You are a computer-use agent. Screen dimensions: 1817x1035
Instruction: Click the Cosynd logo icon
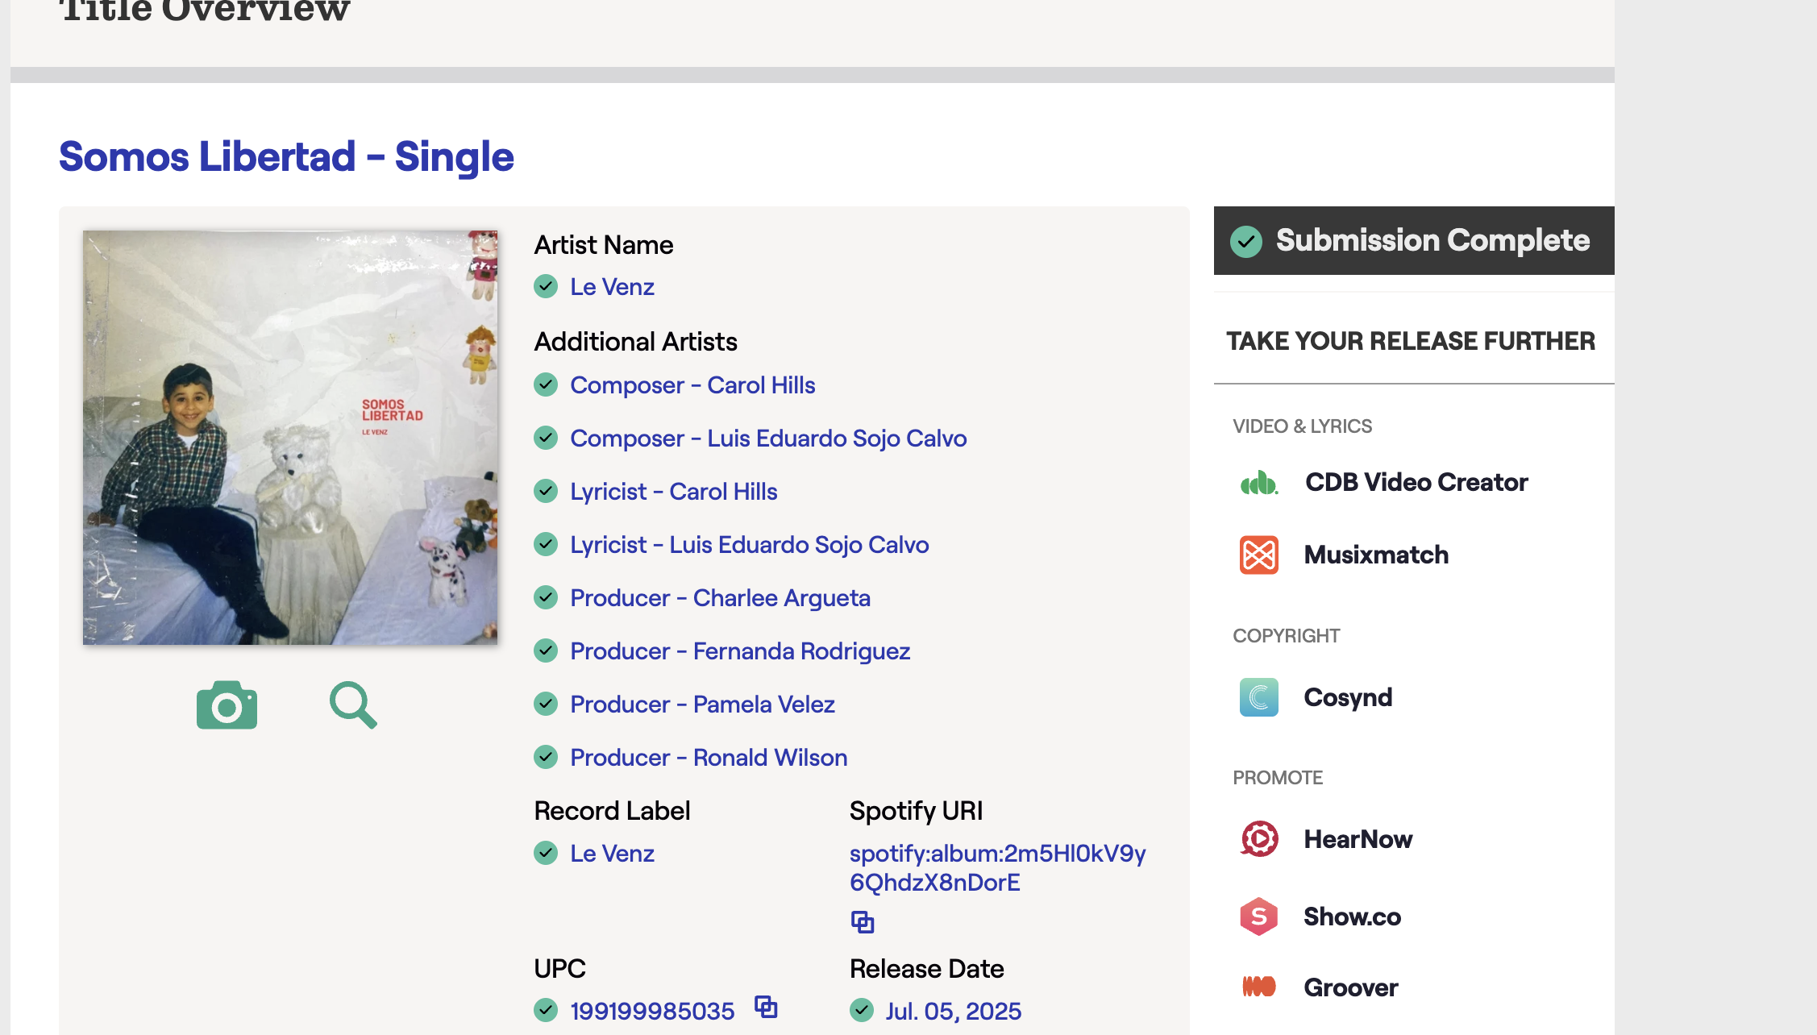point(1258,697)
